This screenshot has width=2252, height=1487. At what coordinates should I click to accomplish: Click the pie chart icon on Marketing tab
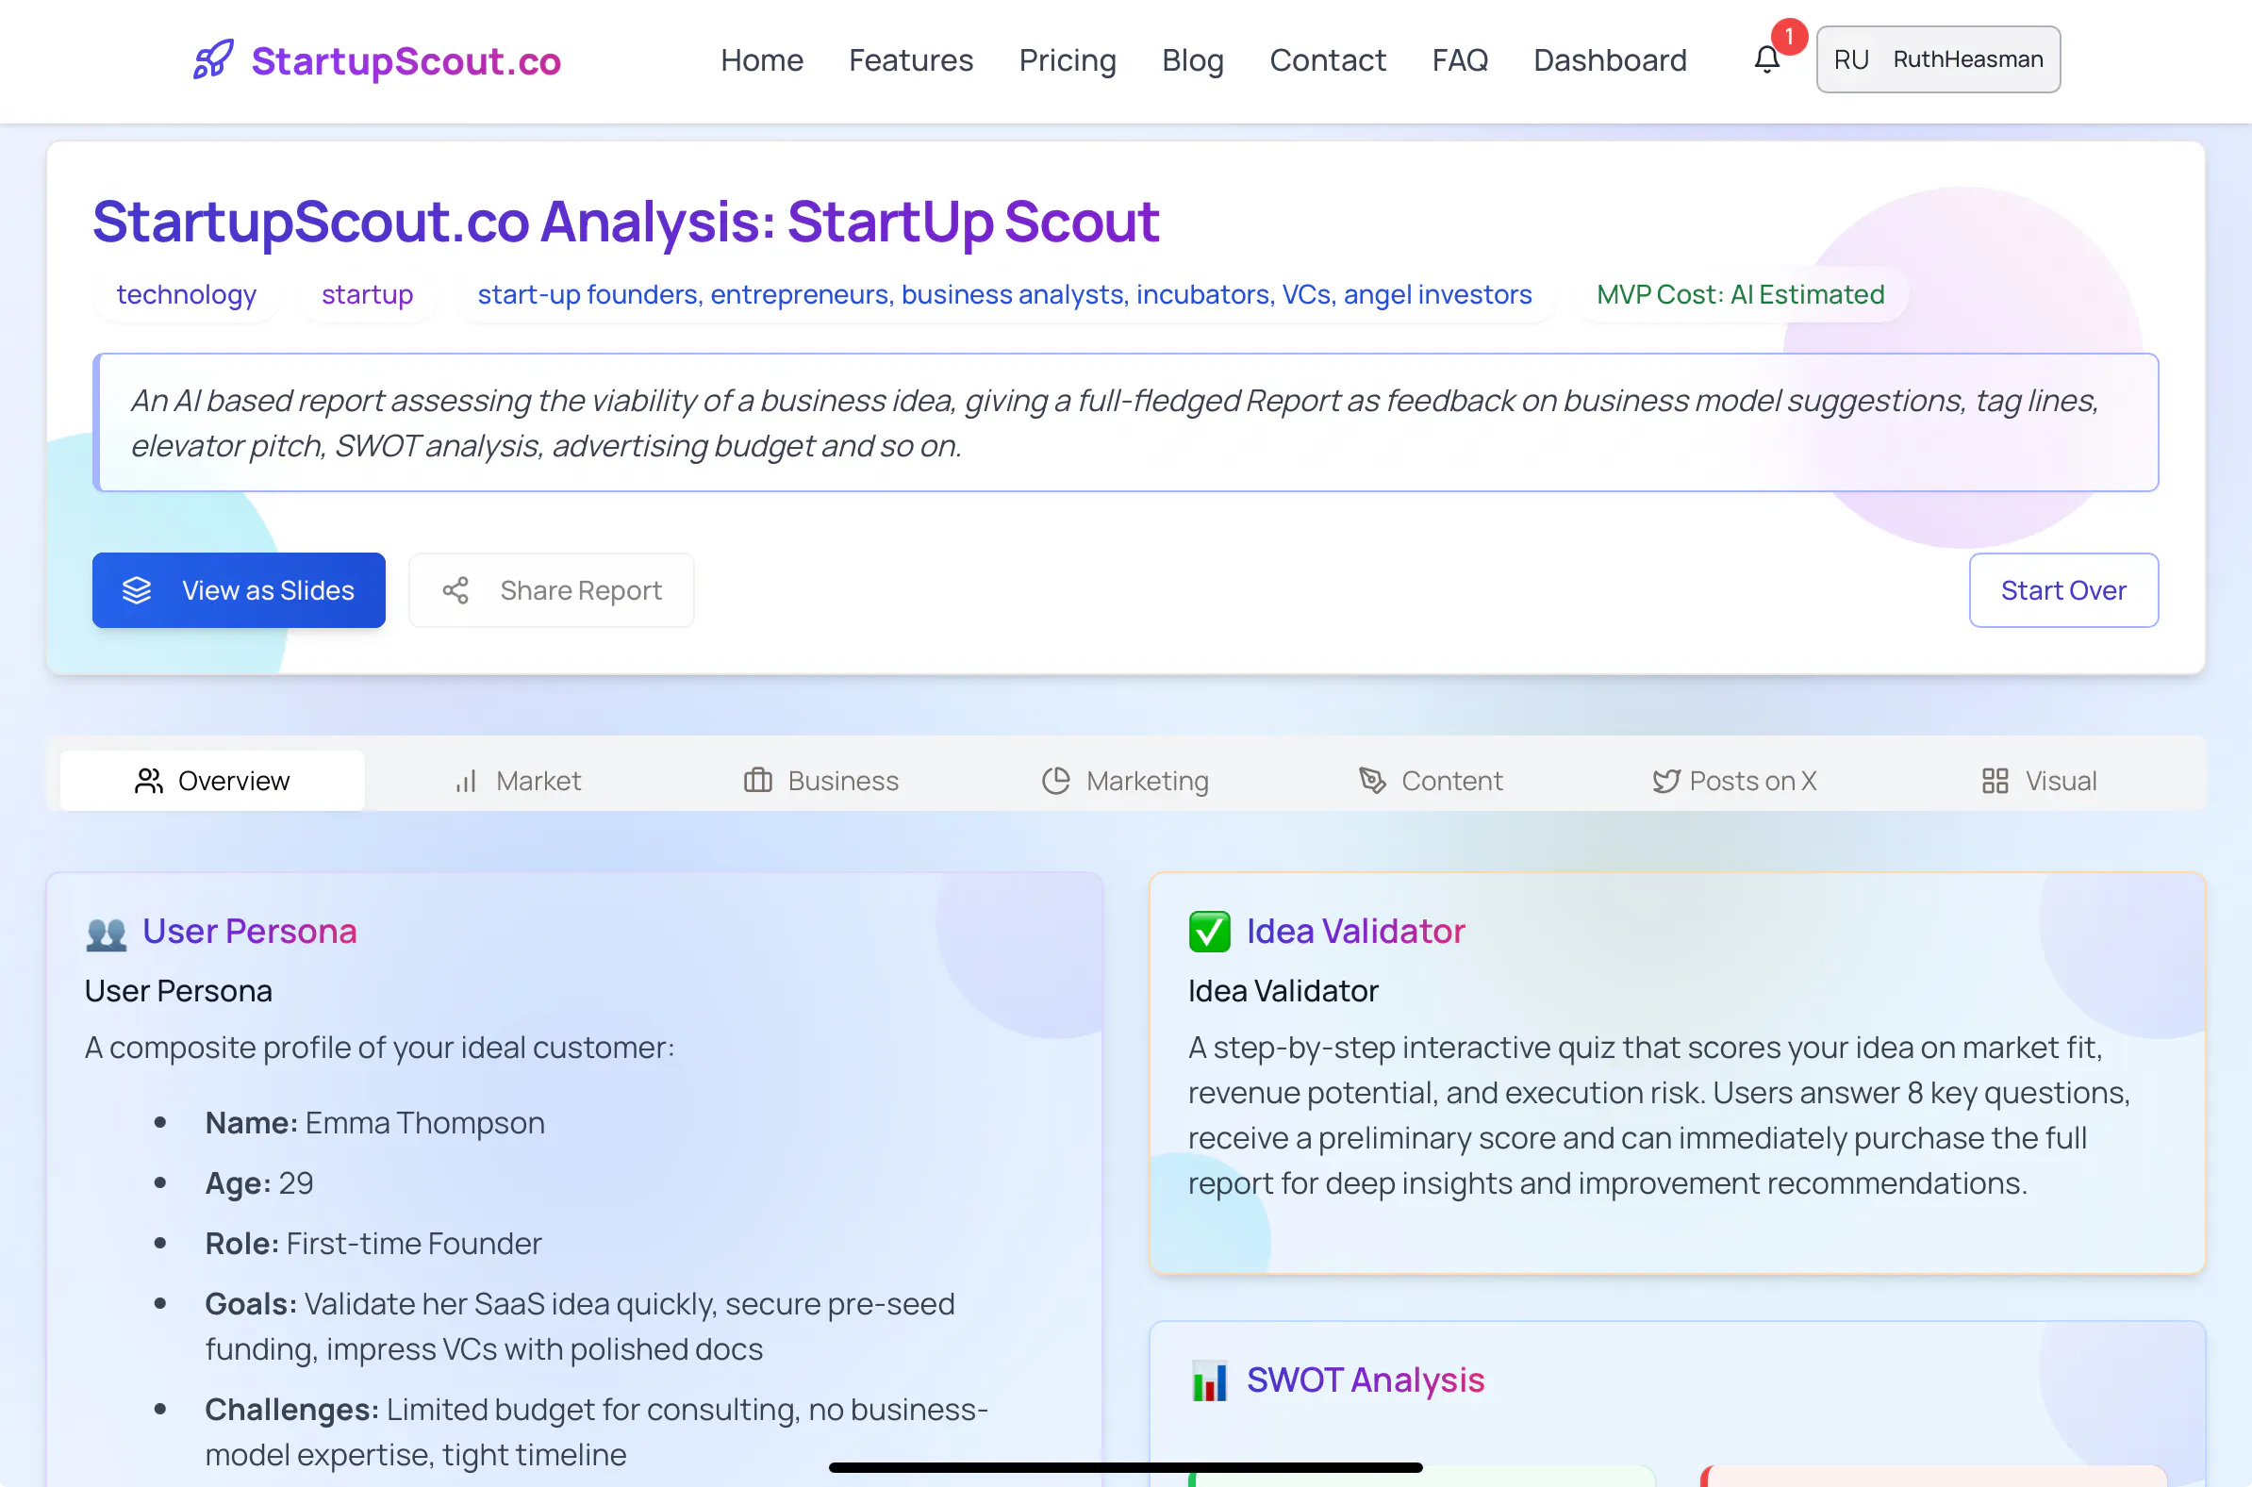click(x=1055, y=781)
